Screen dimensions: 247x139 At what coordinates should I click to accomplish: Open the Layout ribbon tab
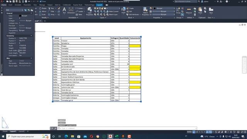[x=100, y=5]
